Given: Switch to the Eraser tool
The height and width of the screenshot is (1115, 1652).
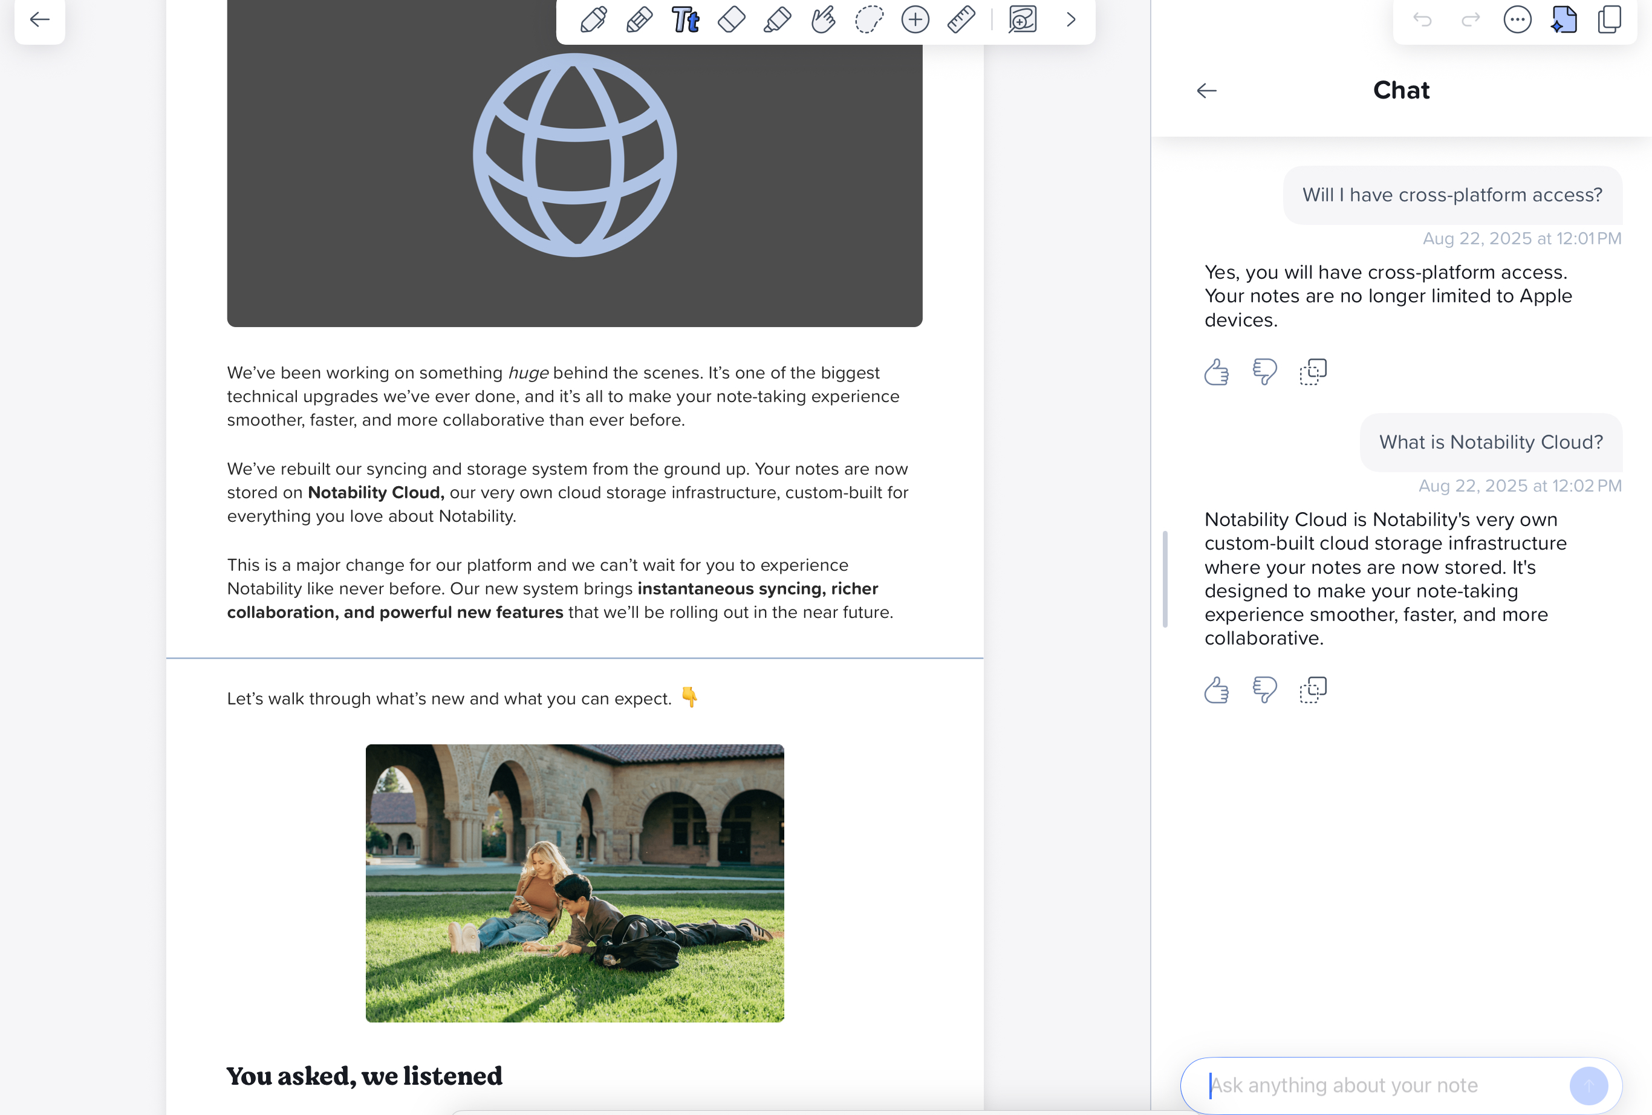Looking at the screenshot, I should pyautogui.click(x=732, y=20).
